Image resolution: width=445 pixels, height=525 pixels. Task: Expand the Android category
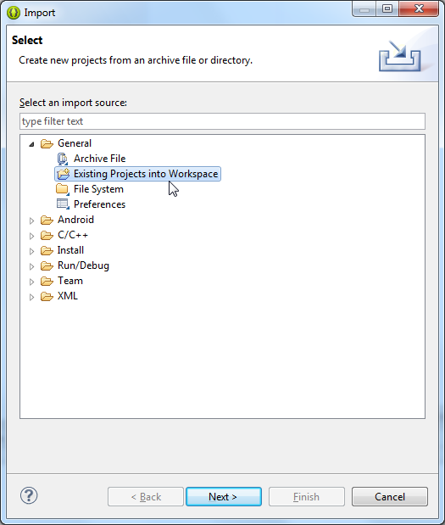click(32, 221)
